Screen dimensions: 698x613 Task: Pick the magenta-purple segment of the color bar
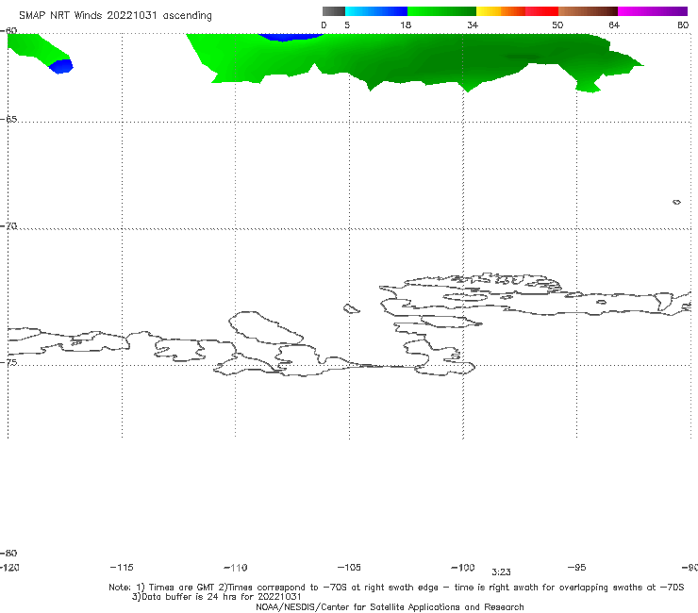click(x=653, y=11)
